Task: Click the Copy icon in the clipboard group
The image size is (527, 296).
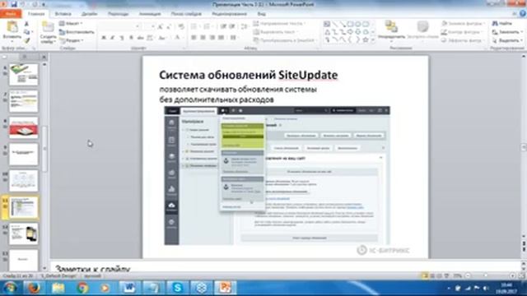Action: click(x=26, y=32)
